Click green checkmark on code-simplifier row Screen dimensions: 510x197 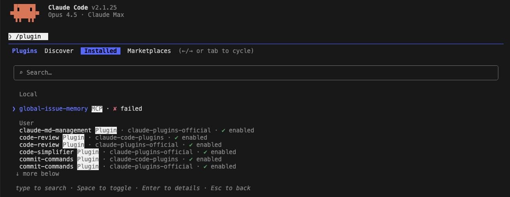pos(205,152)
